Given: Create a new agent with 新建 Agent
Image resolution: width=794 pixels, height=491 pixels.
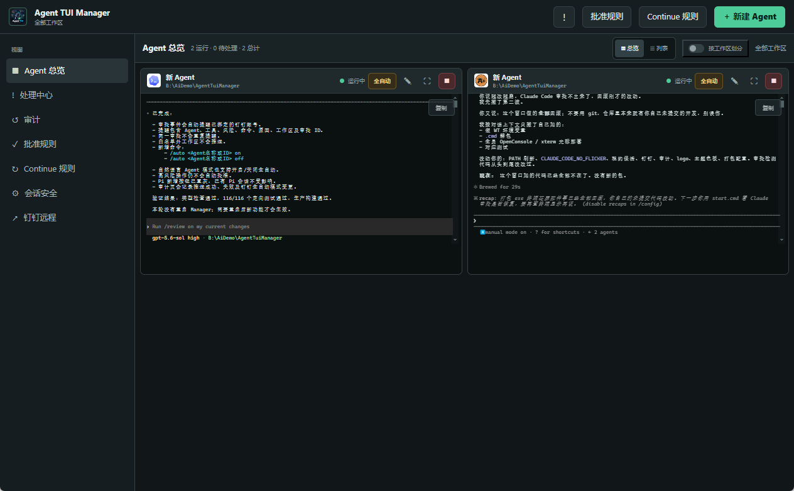Looking at the screenshot, I should (x=749, y=17).
